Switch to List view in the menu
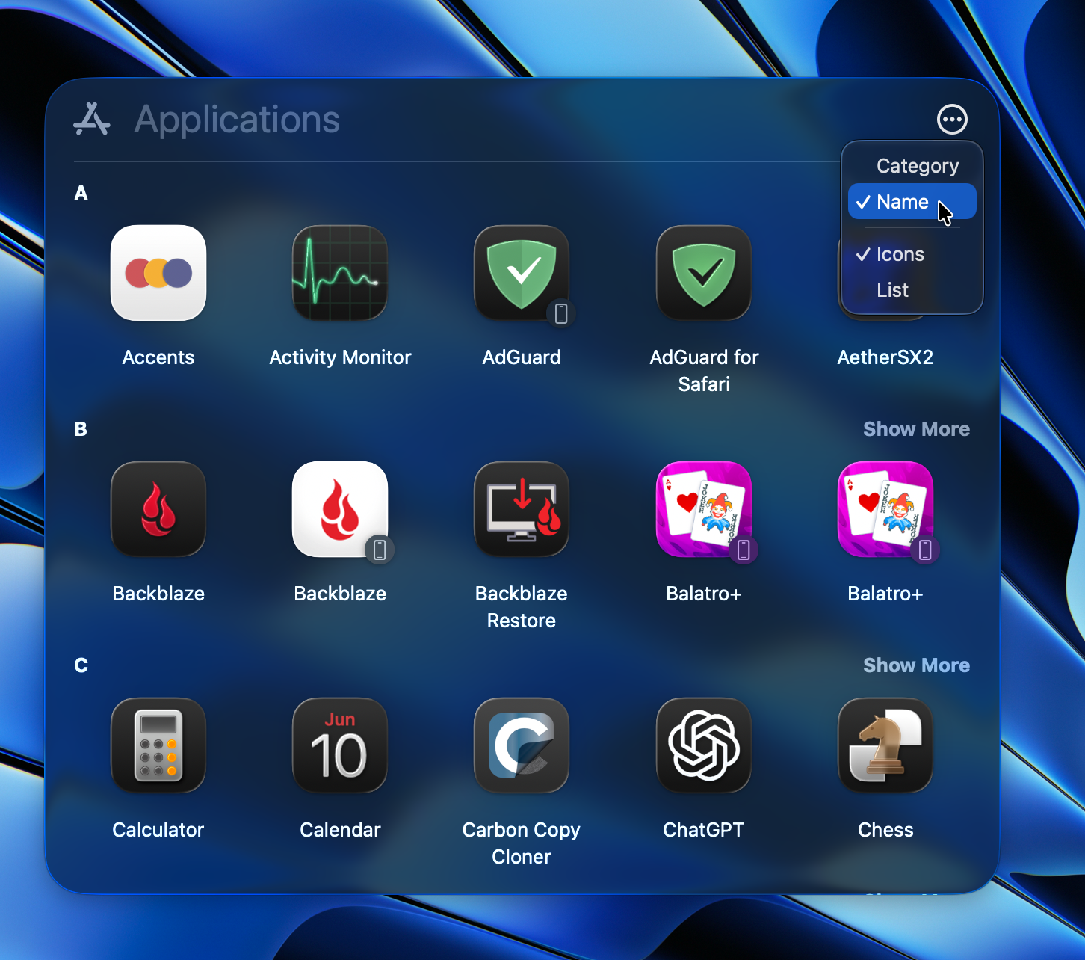 (x=912, y=290)
